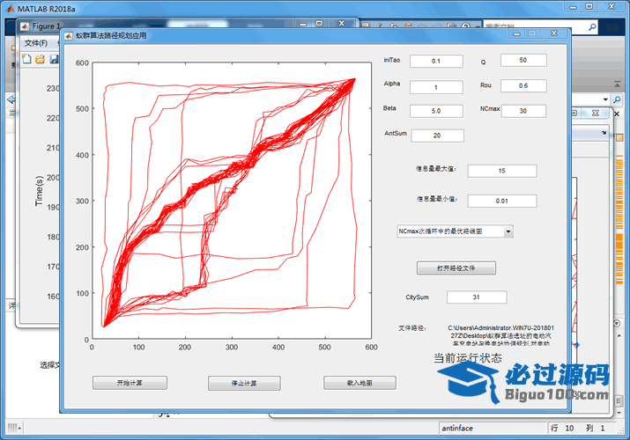Screen dimensions: 630x440
Task: Click the NCmax input field
Action: coord(523,111)
